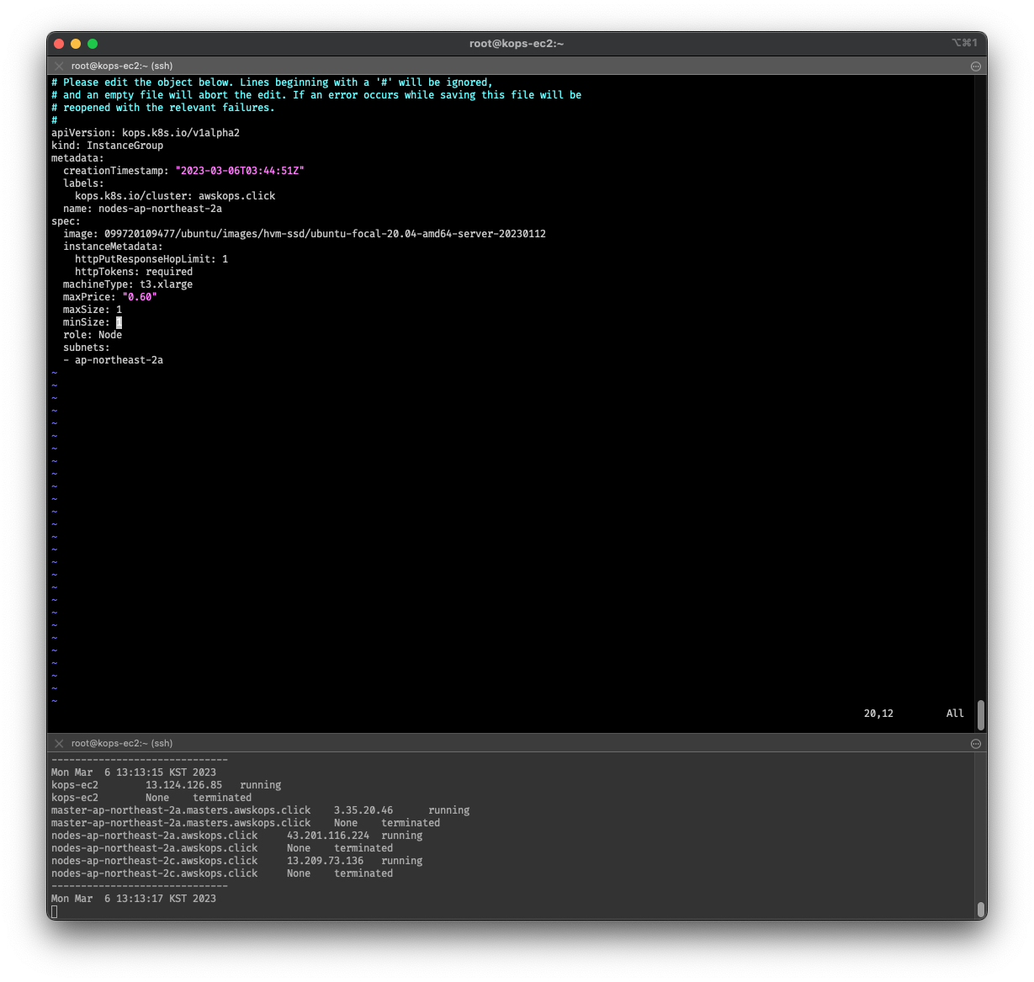Click the metadata: key line
Image resolution: width=1034 pixels, height=982 pixels.
[77, 158]
